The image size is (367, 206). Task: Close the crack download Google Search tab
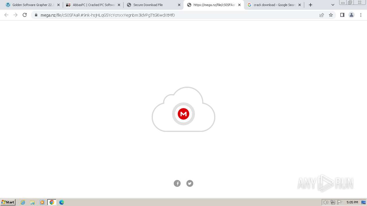[x=300, y=5]
